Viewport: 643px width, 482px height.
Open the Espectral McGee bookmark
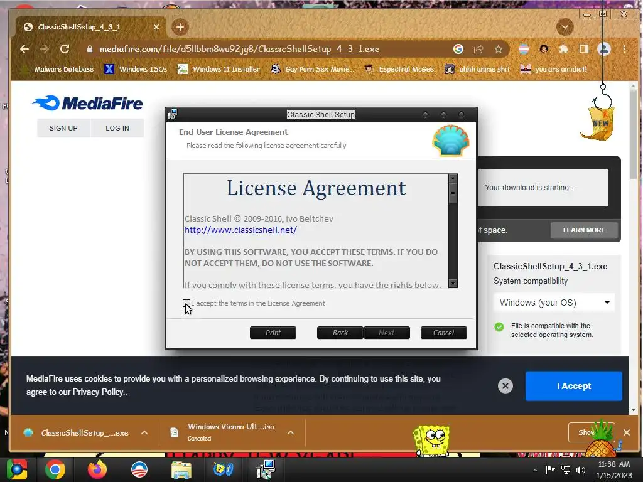(x=399, y=69)
